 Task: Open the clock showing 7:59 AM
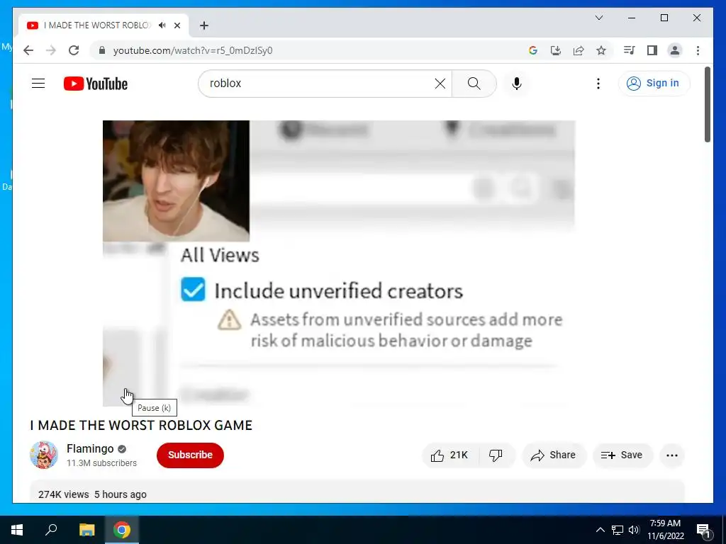pyautogui.click(x=665, y=530)
